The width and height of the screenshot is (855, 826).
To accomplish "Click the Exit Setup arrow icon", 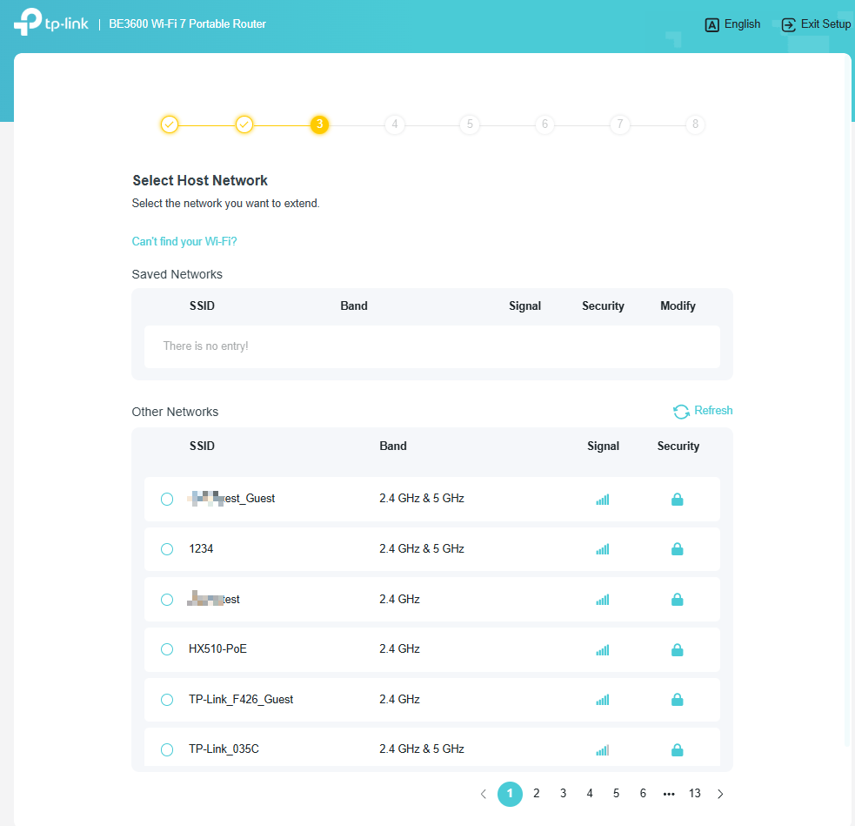I will pyautogui.click(x=788, y=24).
